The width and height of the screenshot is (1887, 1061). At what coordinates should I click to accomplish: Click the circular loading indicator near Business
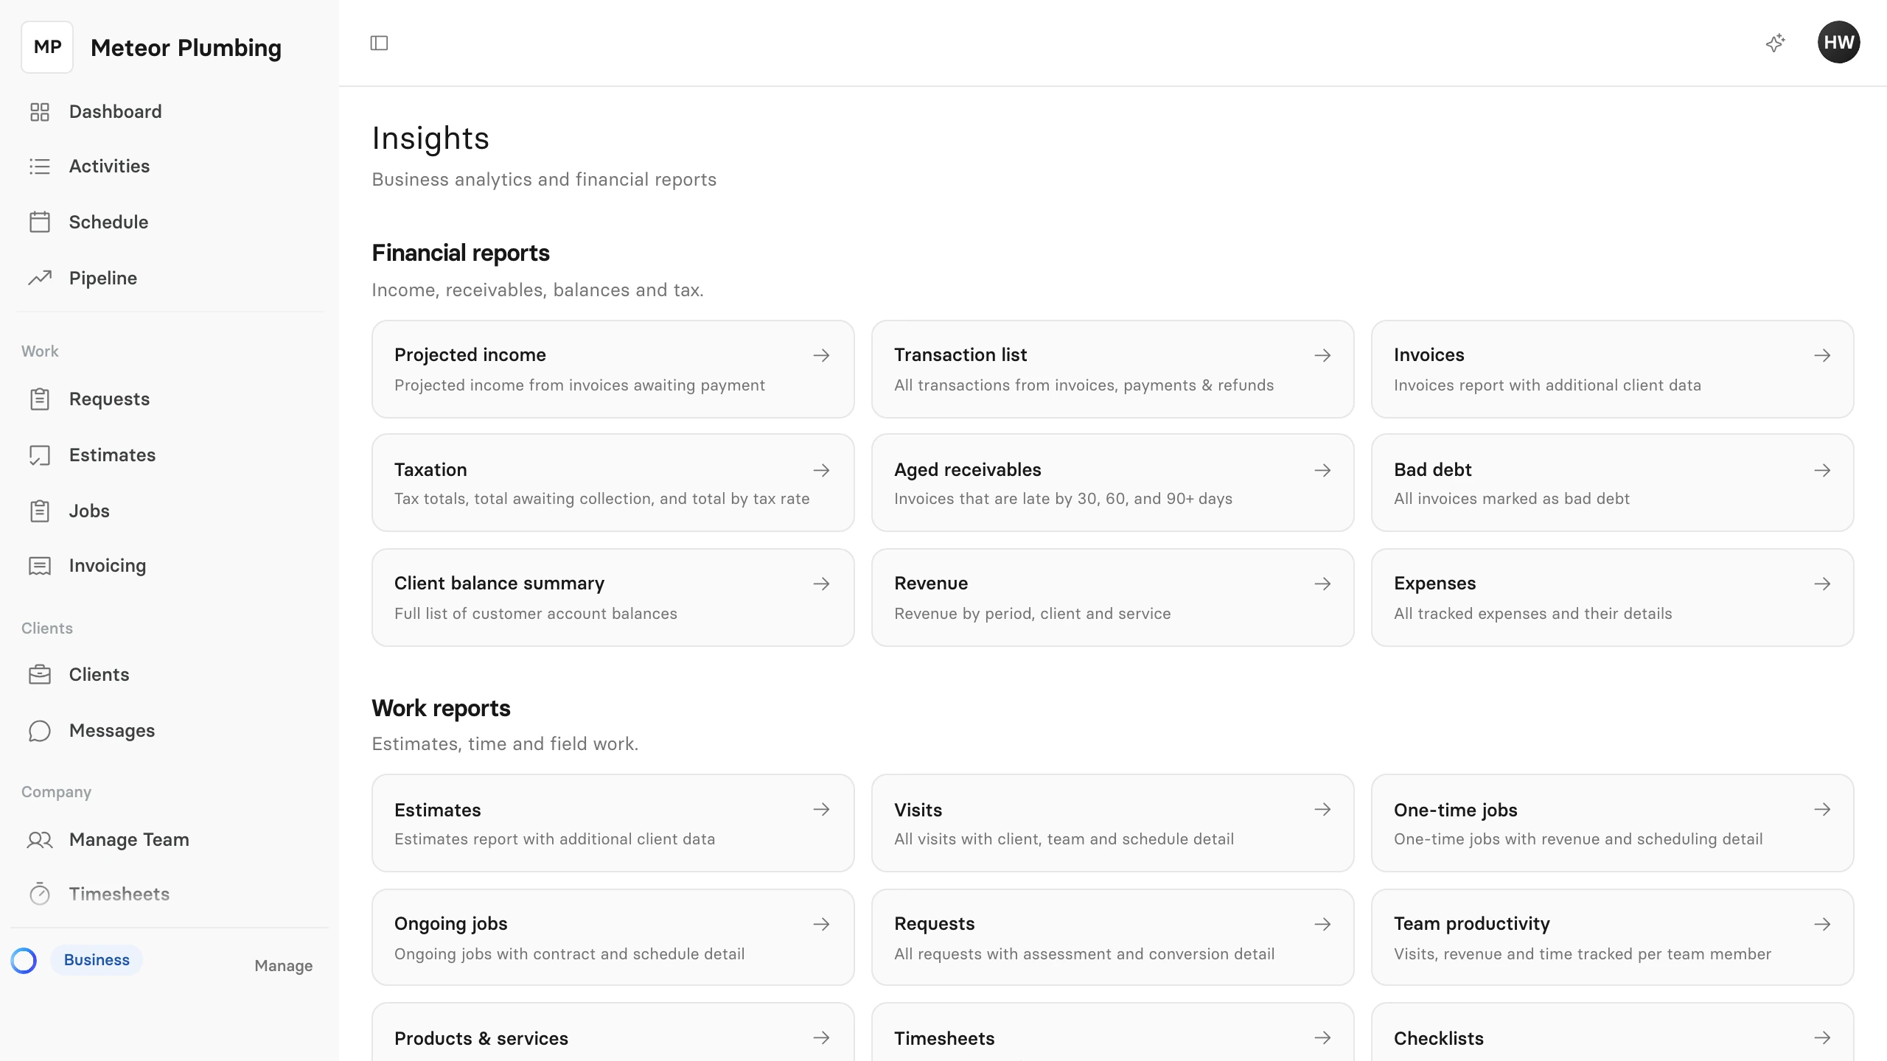click(x=24, y=960)
